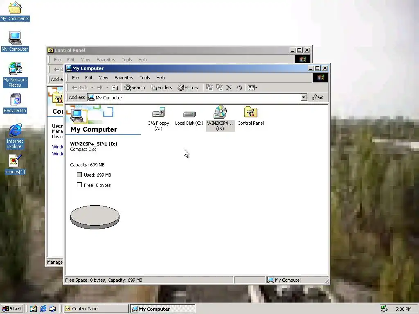Open the Edit menu in My Computer
Screen dimensions: 419x314
89,78
